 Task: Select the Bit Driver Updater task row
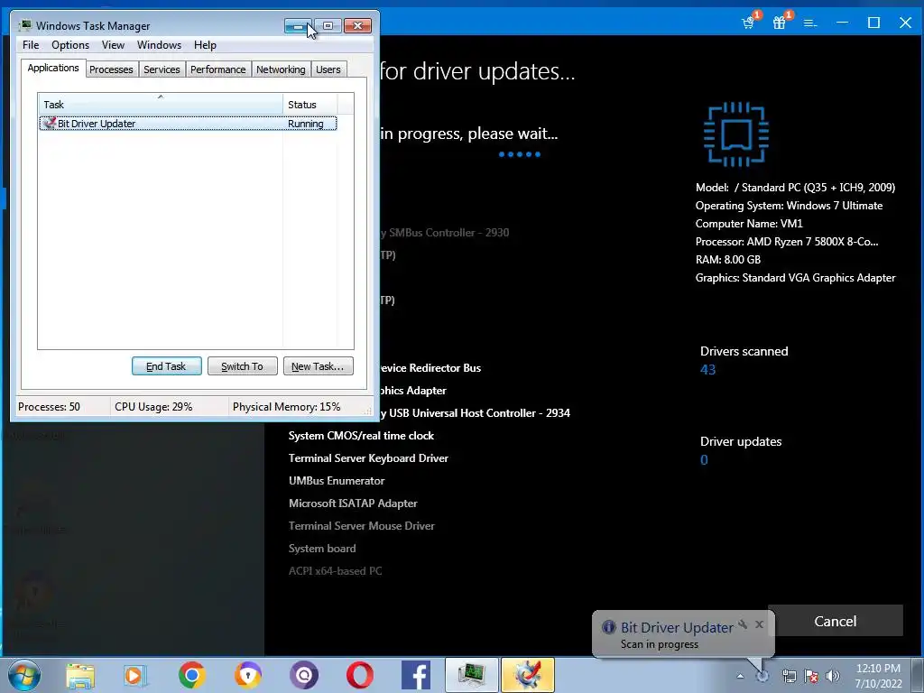click(x=188, y=123)
